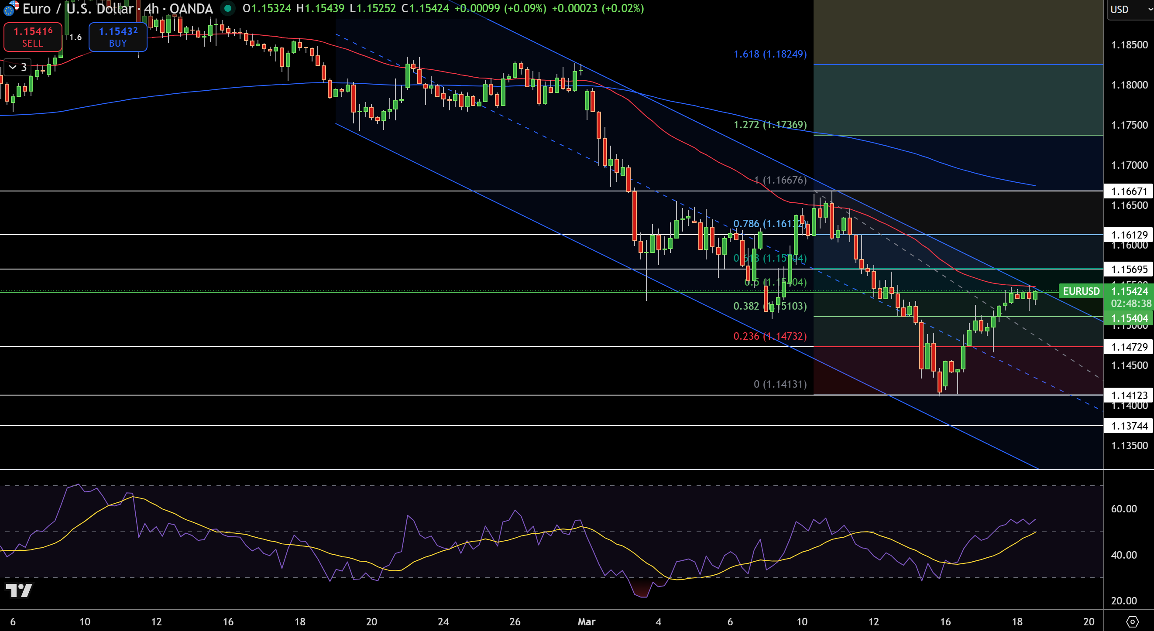This screenshot has height=631, width=1154.
Task: Click the close value C1.15424
Action: click(425, 8)
